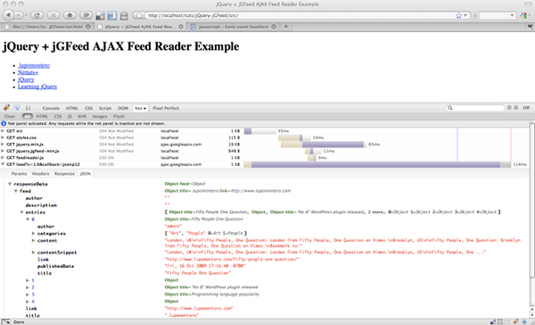This screenshot has width=535, height=325.
Task: Open the Google search engine icon
Action: 523,15
